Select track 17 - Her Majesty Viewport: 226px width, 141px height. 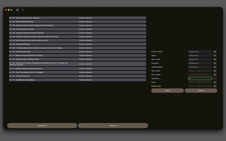pos(77,80)
